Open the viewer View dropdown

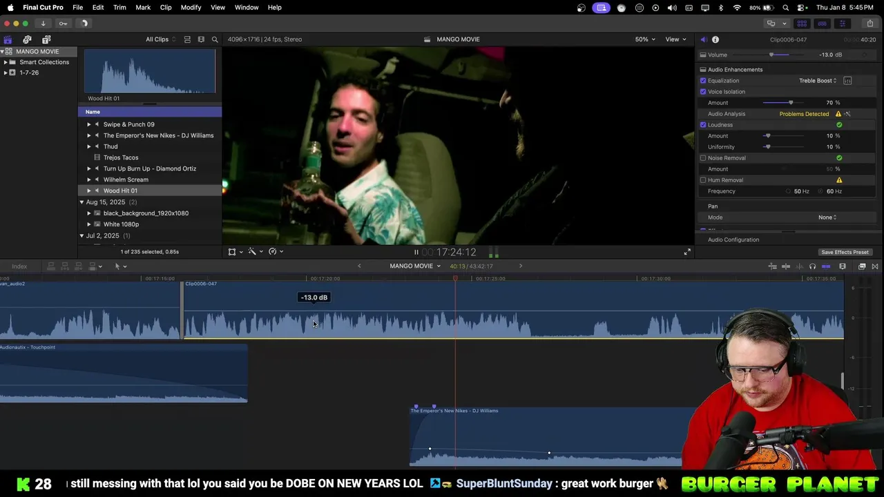pos(675,39)
